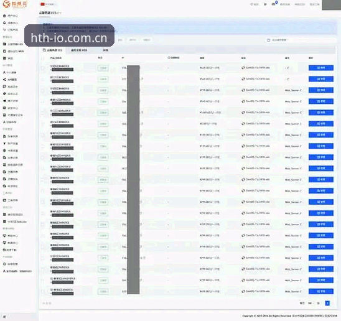Click the search field above the server table

301,40
